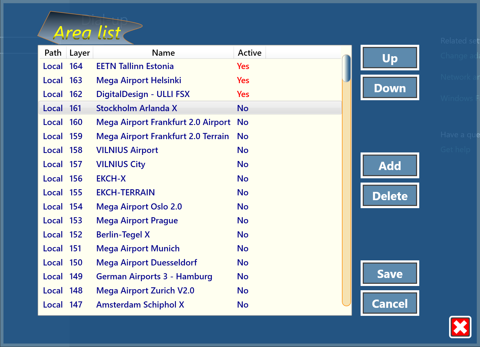Save the area list changes
480x347 pixels.
(x=390, y=273)
